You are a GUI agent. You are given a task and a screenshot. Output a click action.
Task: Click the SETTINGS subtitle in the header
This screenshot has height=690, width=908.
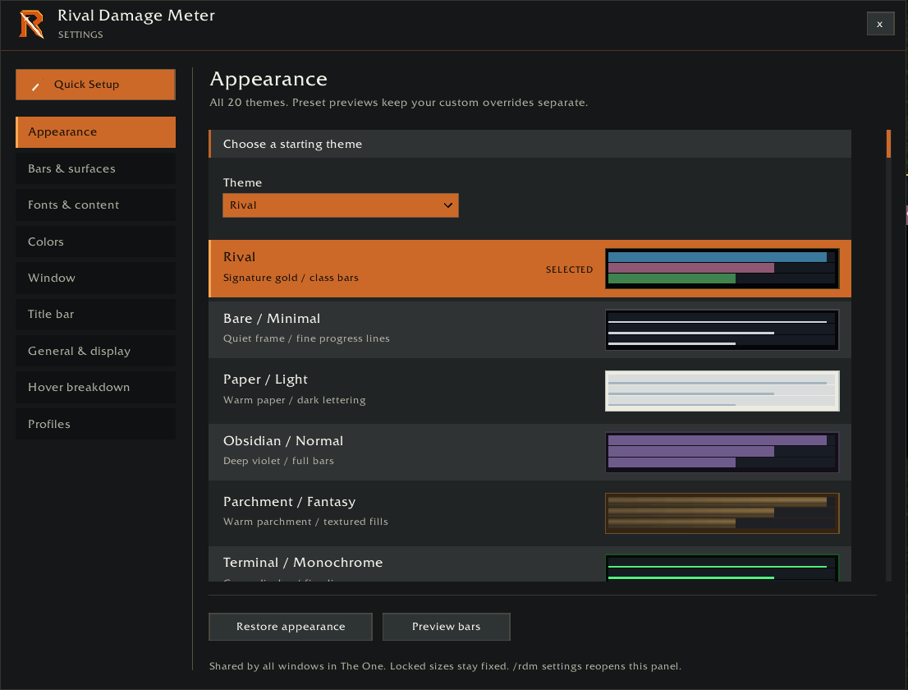[80, 34]
